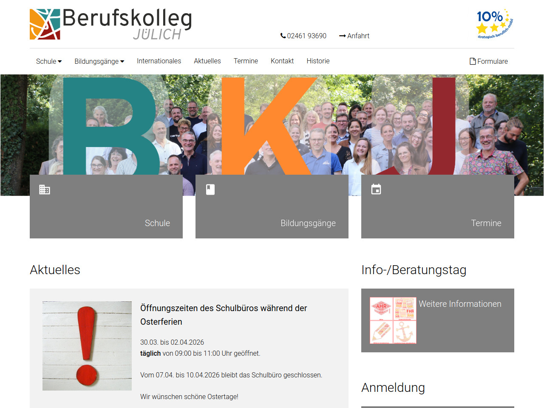Click the phone icon beside 02461 93690
Image resolution: width=544 pixels, height=408 pixels.
coord(283,36)
